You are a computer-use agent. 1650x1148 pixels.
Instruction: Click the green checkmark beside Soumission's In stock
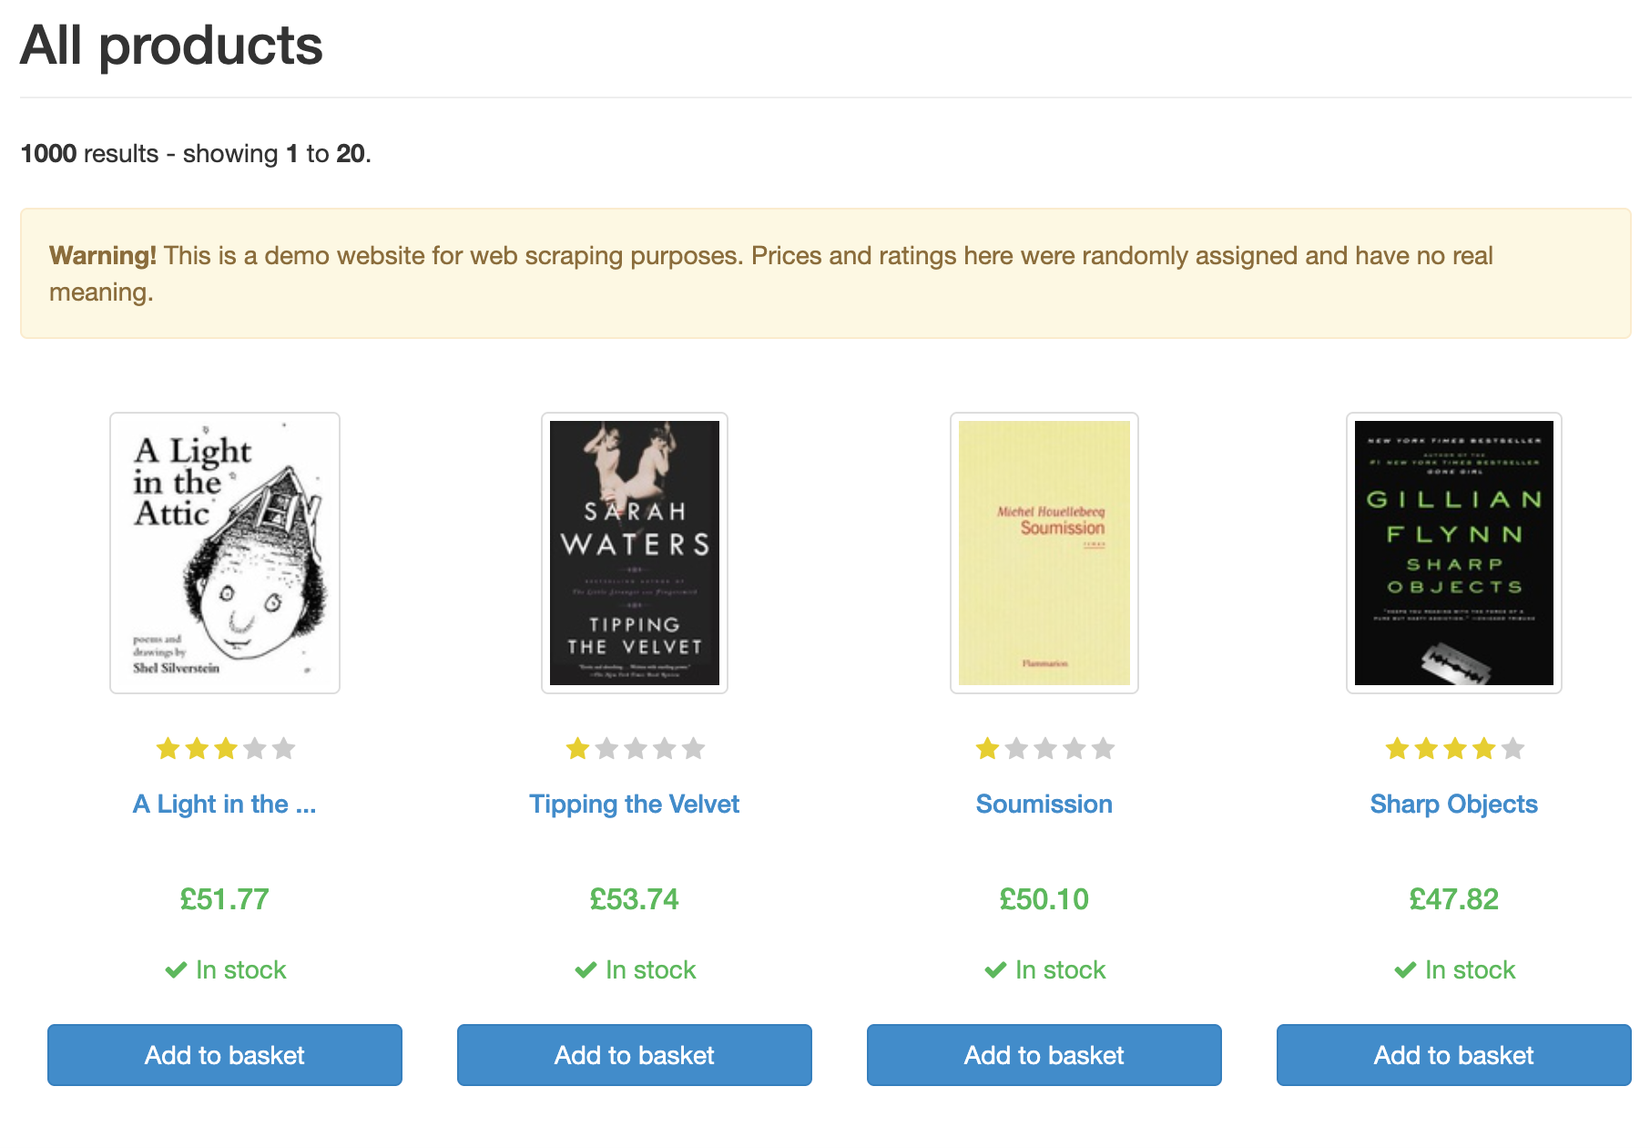(x=995, y=970)
